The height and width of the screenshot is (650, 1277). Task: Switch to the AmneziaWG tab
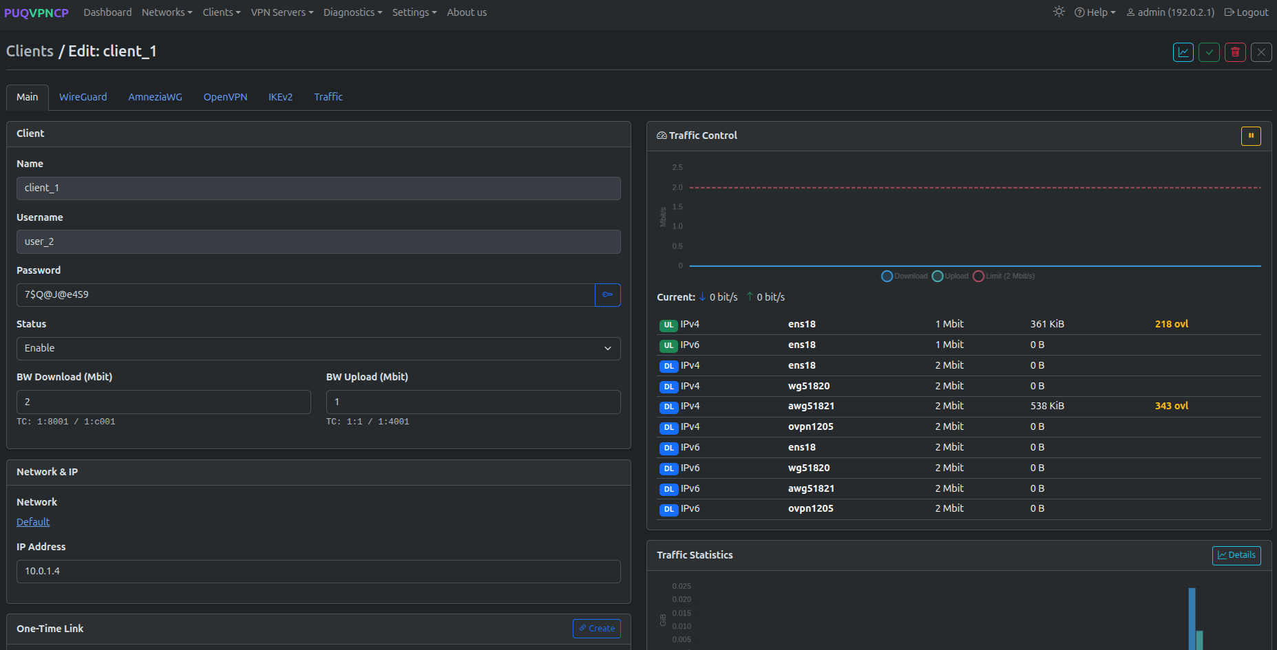point(156,97)
